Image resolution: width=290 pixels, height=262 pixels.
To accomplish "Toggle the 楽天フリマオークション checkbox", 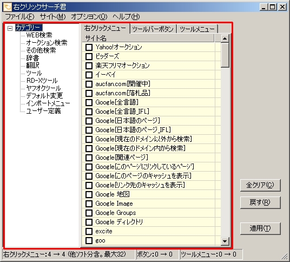I will pyautogui.click(x=89, y=65).
